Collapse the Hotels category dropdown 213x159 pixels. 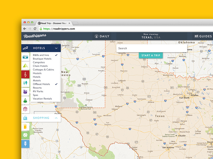56,48
